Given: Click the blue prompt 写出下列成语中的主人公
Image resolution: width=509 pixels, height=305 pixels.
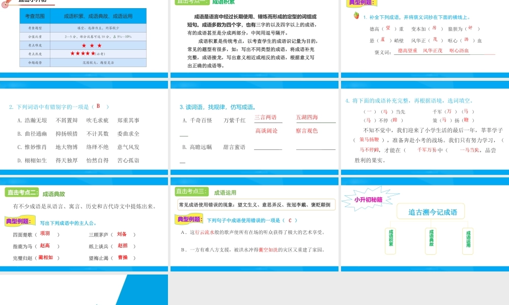Looking at the screenshot, I should (68, 223).
